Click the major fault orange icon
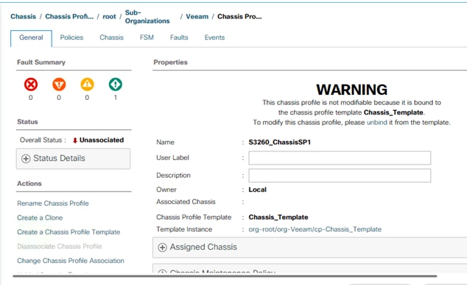This screenshot has width=467, height=285. click(x=59, y=84)
